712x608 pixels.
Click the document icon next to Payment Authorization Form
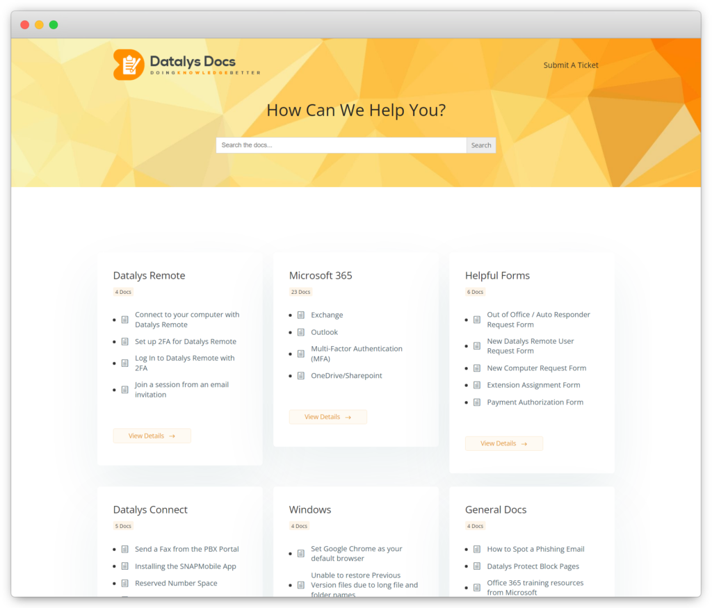[476, 402]
